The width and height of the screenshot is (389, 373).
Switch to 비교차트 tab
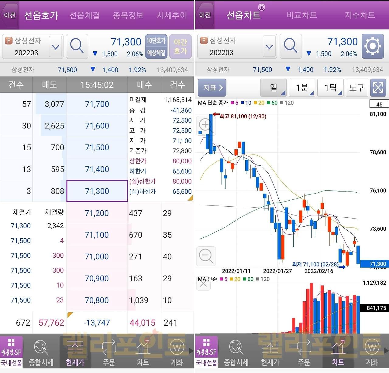301,15
